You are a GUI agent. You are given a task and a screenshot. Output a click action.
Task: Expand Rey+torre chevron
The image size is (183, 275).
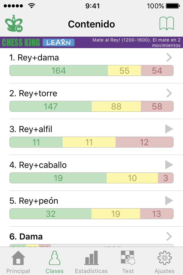coord(169,93)
